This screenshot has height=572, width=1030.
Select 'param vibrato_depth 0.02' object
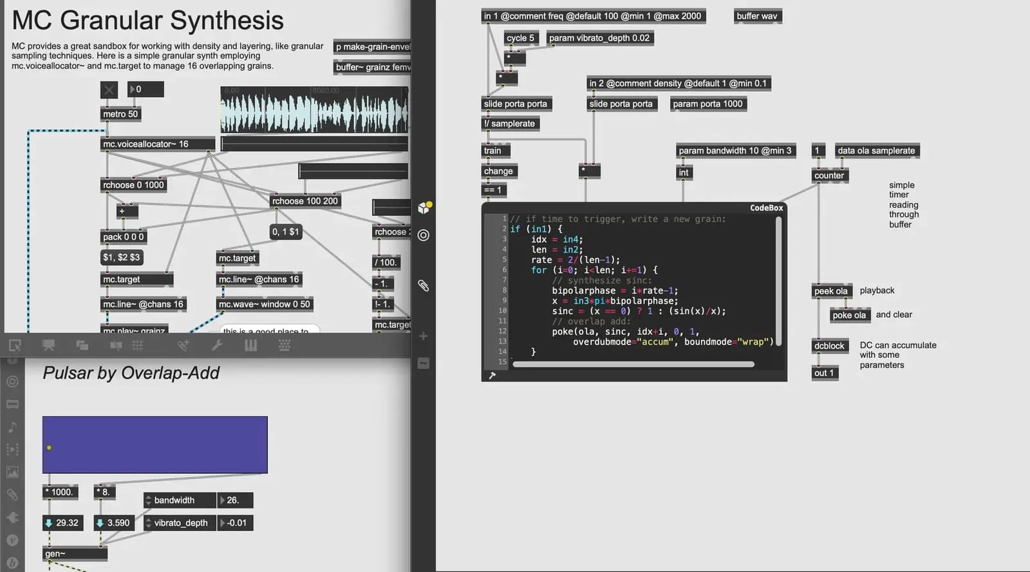click(x=599, y=38)
